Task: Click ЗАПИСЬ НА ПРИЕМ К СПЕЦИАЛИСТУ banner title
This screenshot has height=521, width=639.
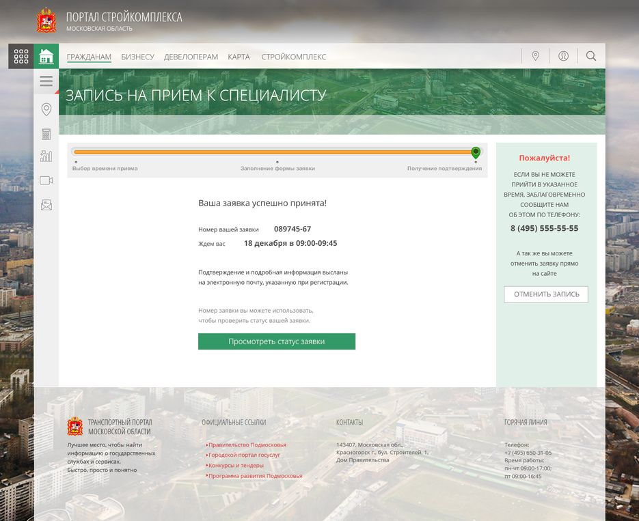Action: (x=195, y=95)
